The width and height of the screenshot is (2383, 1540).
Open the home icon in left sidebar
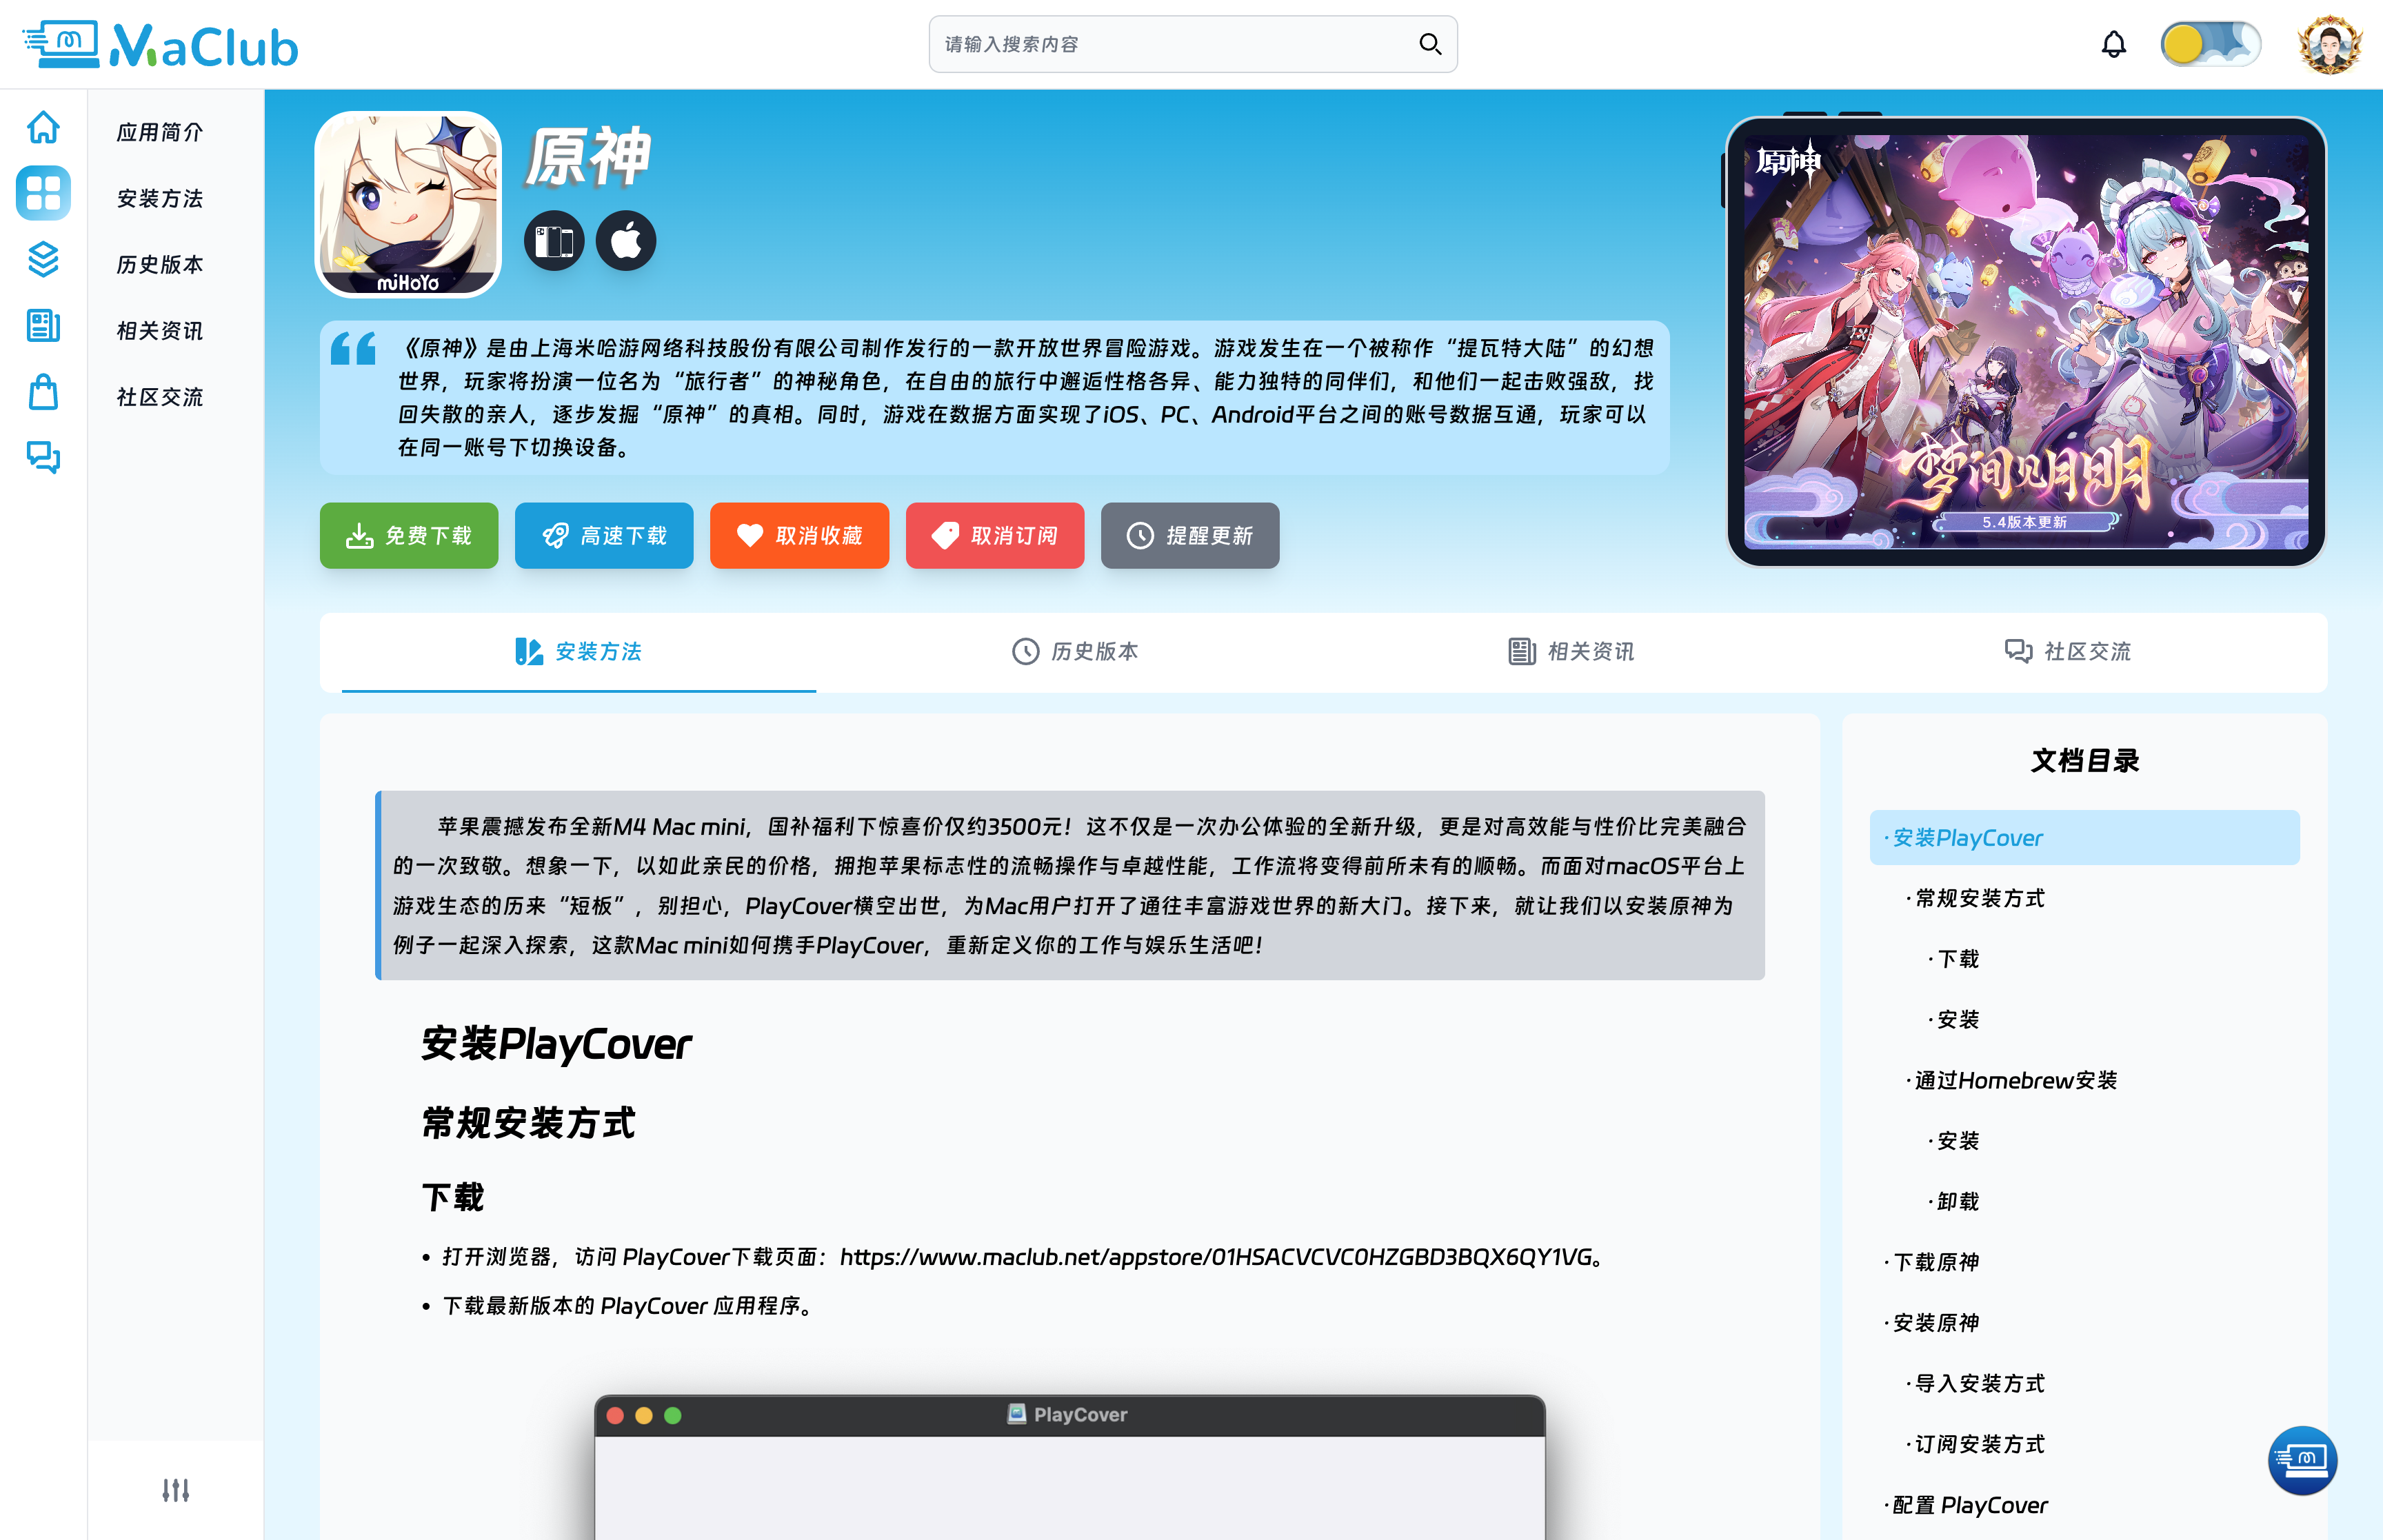pos(43,127)
